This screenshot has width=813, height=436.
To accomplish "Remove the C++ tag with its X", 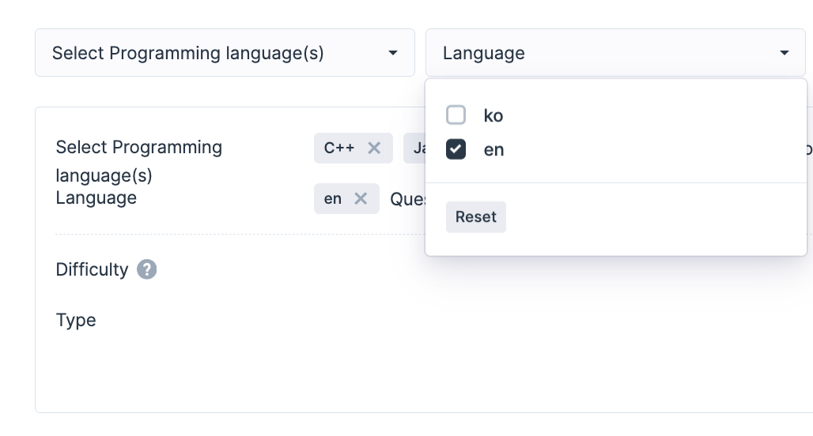I will point(374,148).
